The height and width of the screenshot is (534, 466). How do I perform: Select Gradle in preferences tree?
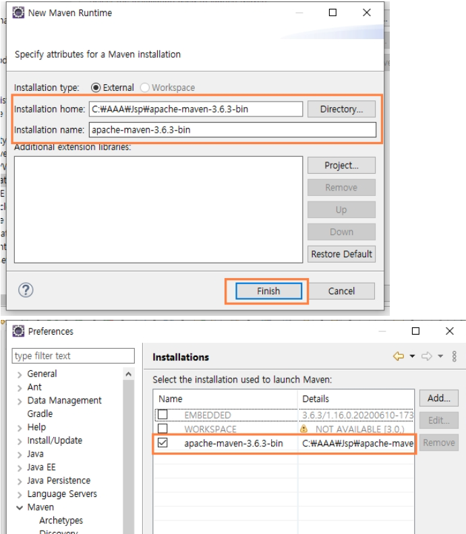tap(40, 413)
